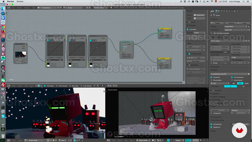Screen dimensions: 252x142
Task: Enable Open Shading Language checkbox
Action: 212,33
